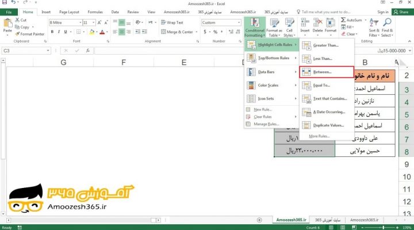Switch to the Review tab
The image size is (414, 230).
point(133,12)
